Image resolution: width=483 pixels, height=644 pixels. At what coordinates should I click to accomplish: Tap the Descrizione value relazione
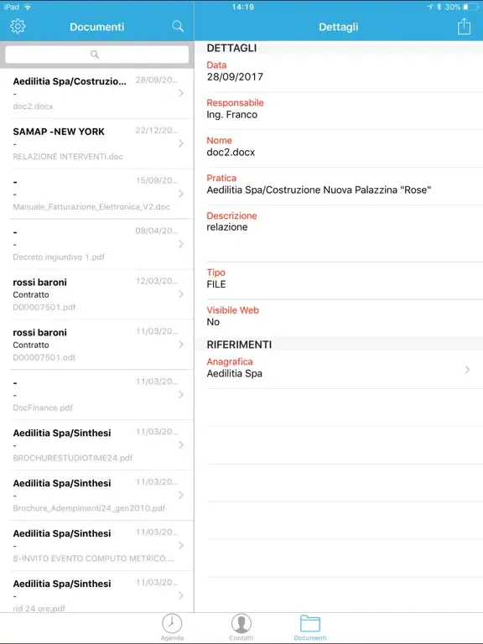227,227
